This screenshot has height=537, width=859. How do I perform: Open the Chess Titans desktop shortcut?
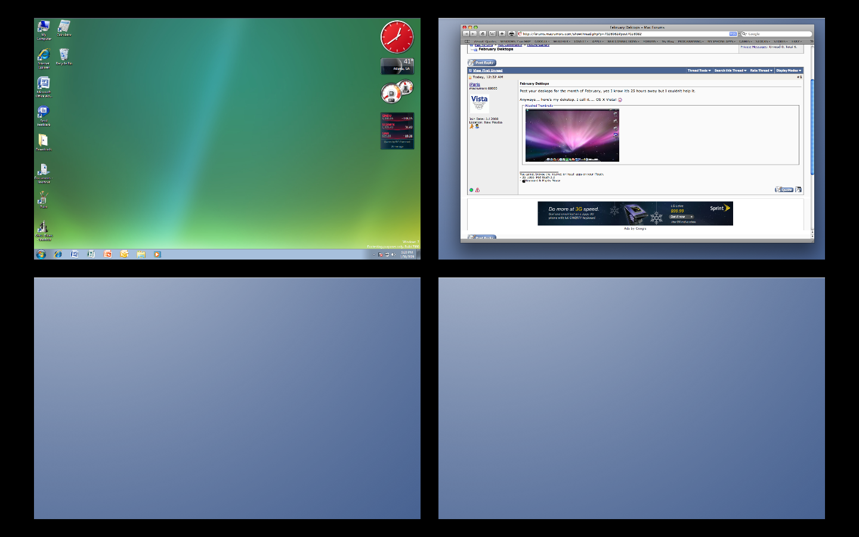(x=43, y=231)
